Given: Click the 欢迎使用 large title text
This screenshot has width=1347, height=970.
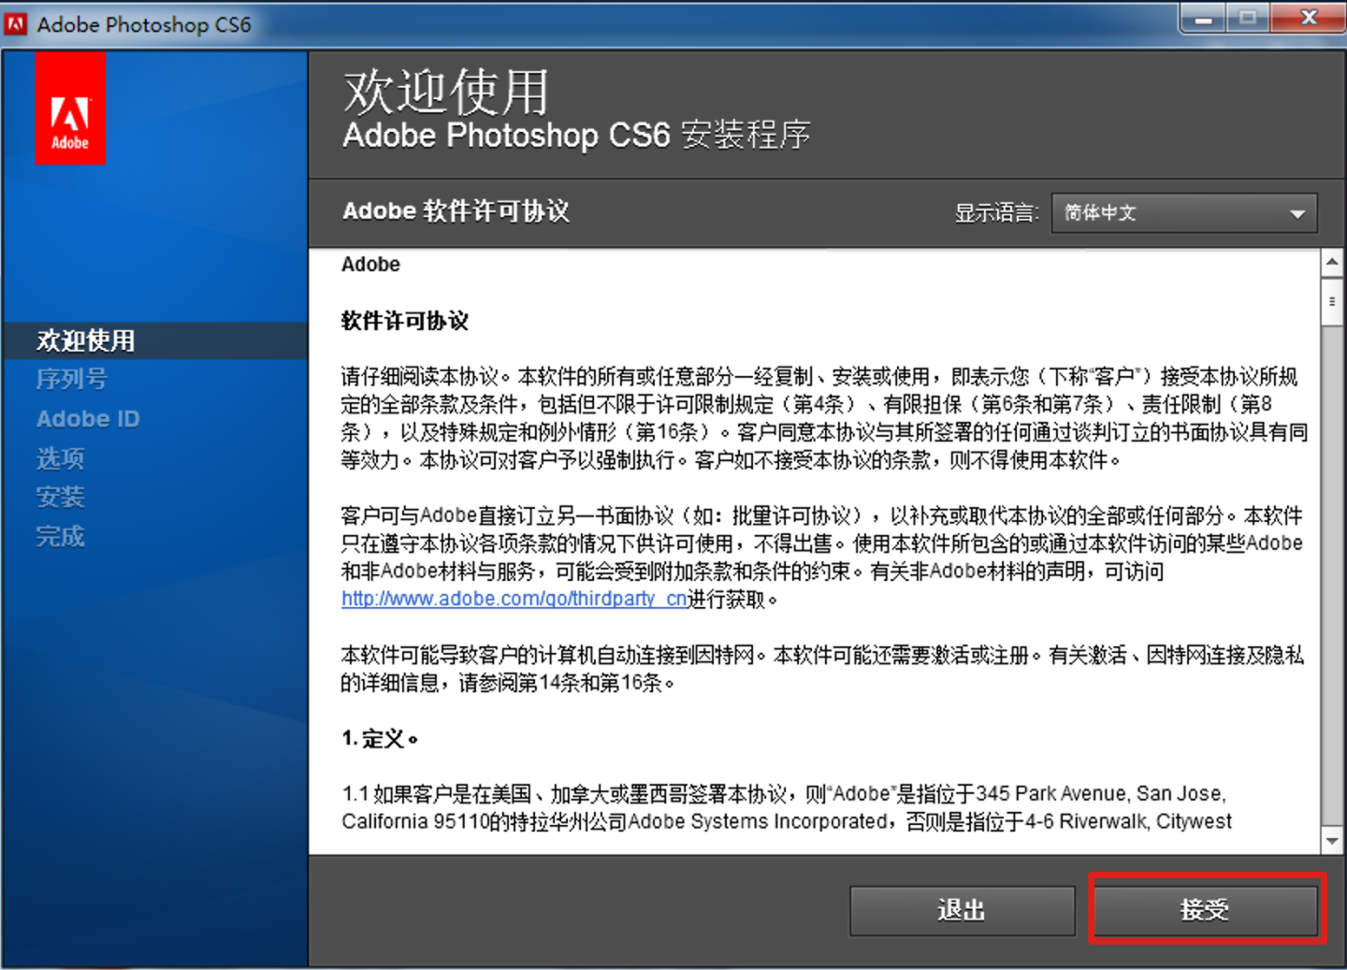Looking at the screenshot, I should (x=446, y=92).
